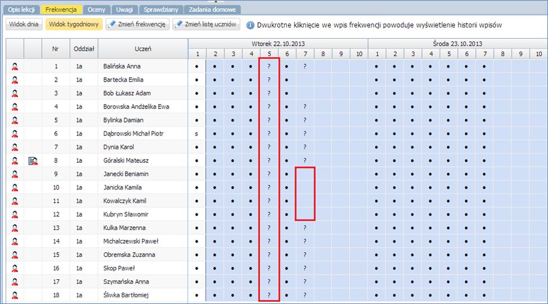Click the name Bartecka Emilia
The width and height of the screenshot is (548, 304).
pyautogui.click(x=123, y=80)
